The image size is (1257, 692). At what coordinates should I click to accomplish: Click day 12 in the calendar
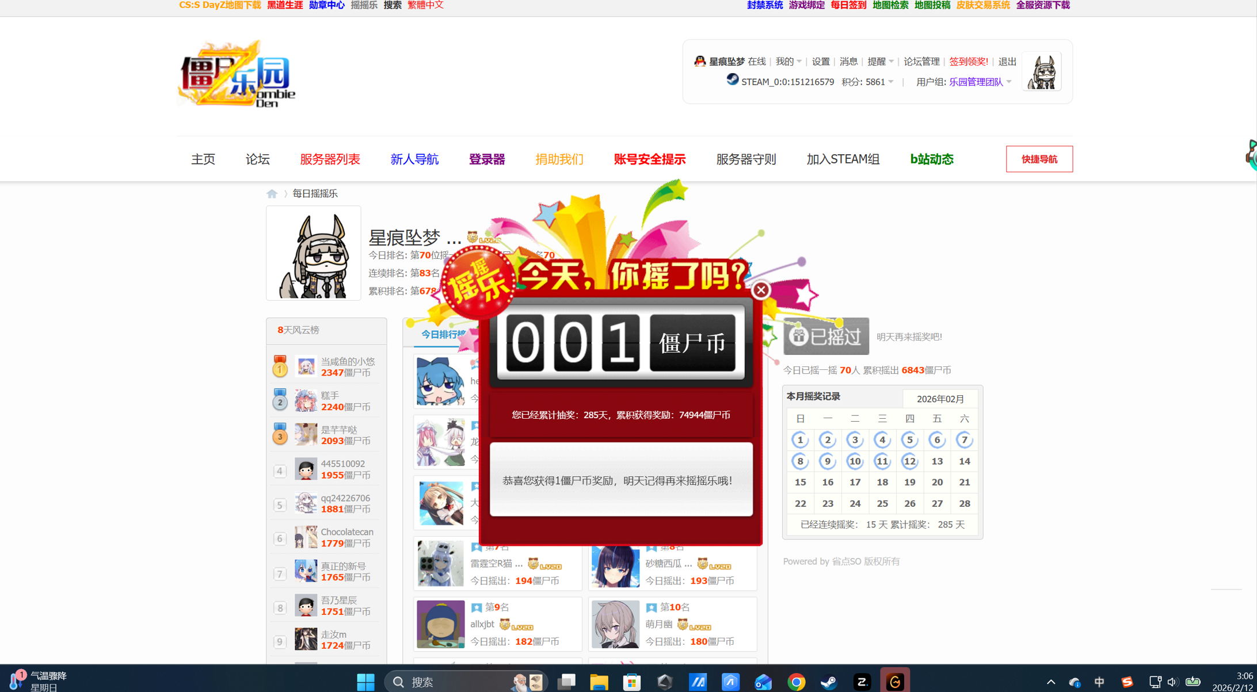909,461
